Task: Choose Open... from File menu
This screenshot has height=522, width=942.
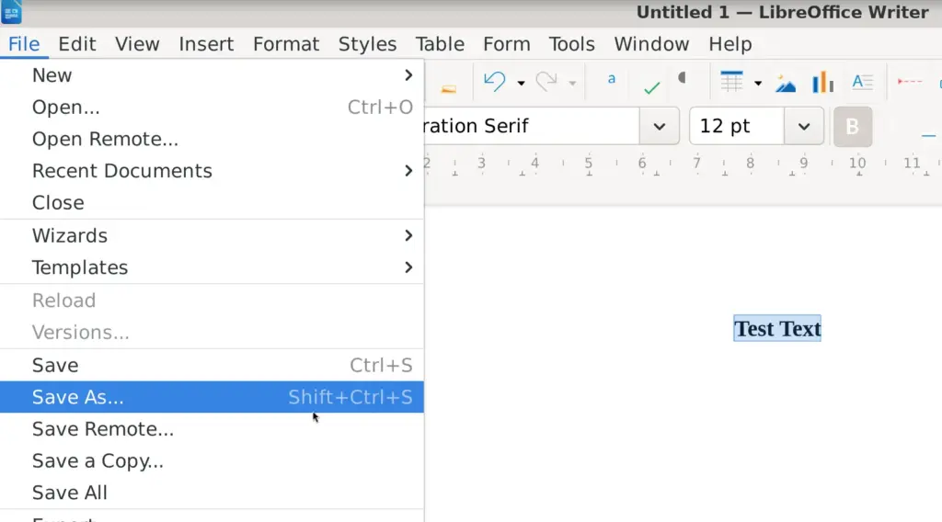Action: click(212, 108)
